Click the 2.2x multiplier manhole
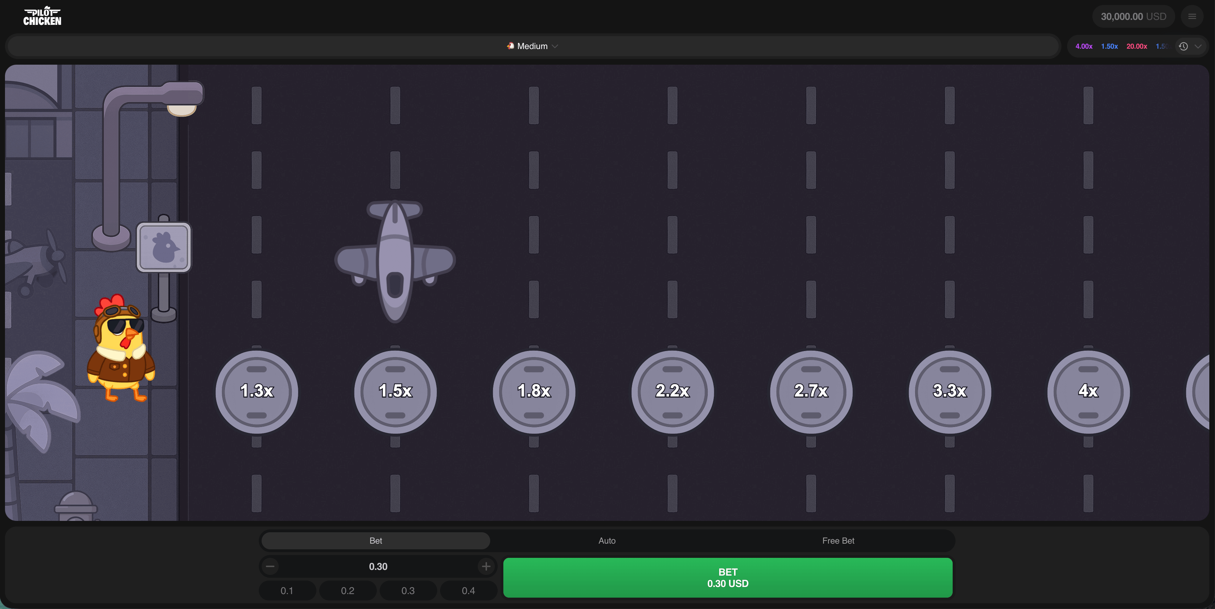 673,392
